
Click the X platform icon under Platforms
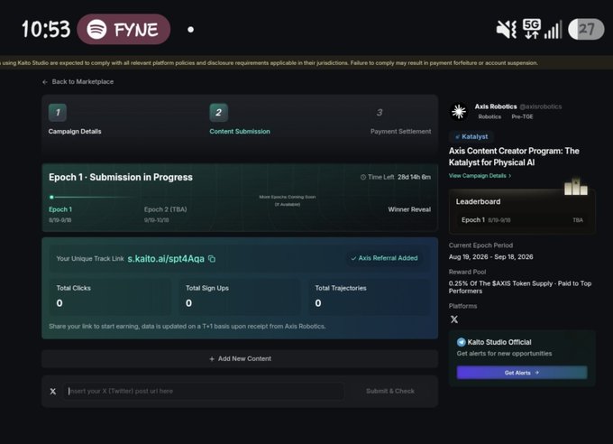tap(454, 319)
